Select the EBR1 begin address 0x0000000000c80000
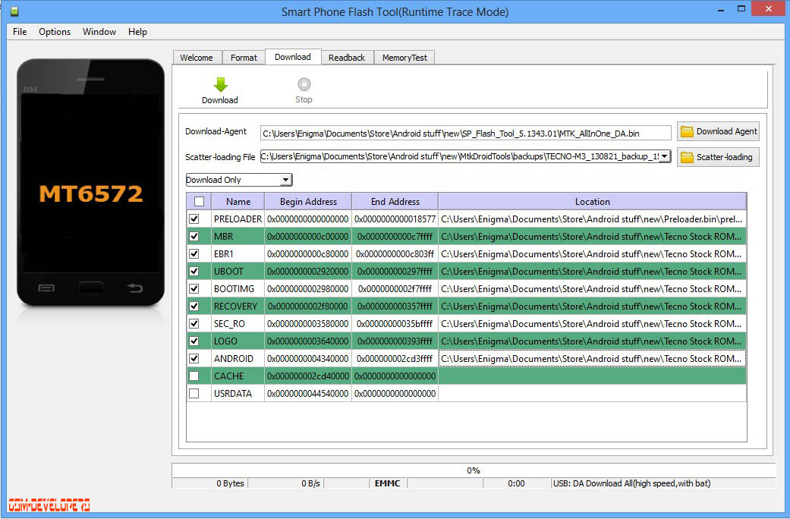Image resolution: width=790 pixels, height=519 pixels. [x=308, y=254]
